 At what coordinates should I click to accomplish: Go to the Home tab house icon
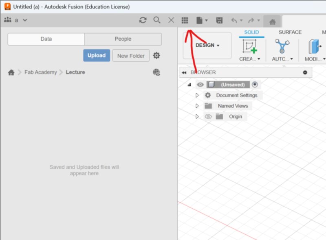coord(272,22)
